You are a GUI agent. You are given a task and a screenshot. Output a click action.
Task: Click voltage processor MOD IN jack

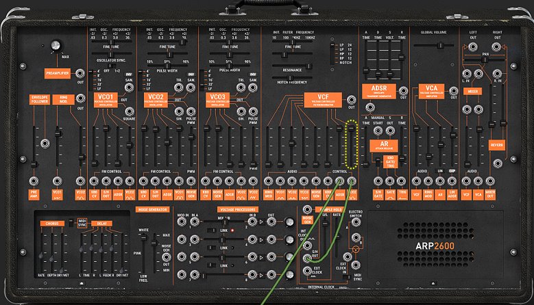point(182,222)
